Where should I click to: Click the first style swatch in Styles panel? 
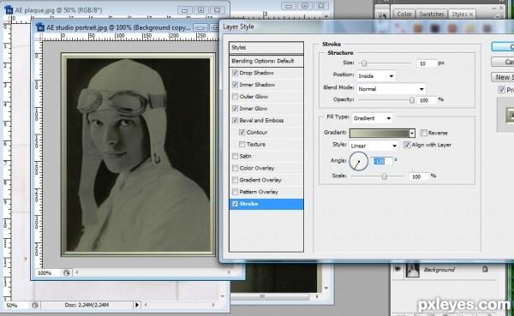click(x=400, y=28)
